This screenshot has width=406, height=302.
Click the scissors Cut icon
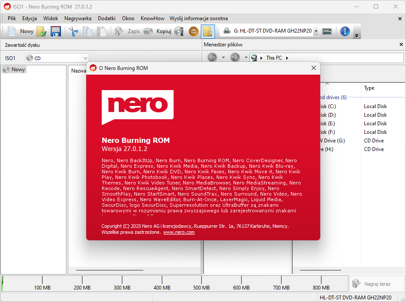tap(73, 31)
